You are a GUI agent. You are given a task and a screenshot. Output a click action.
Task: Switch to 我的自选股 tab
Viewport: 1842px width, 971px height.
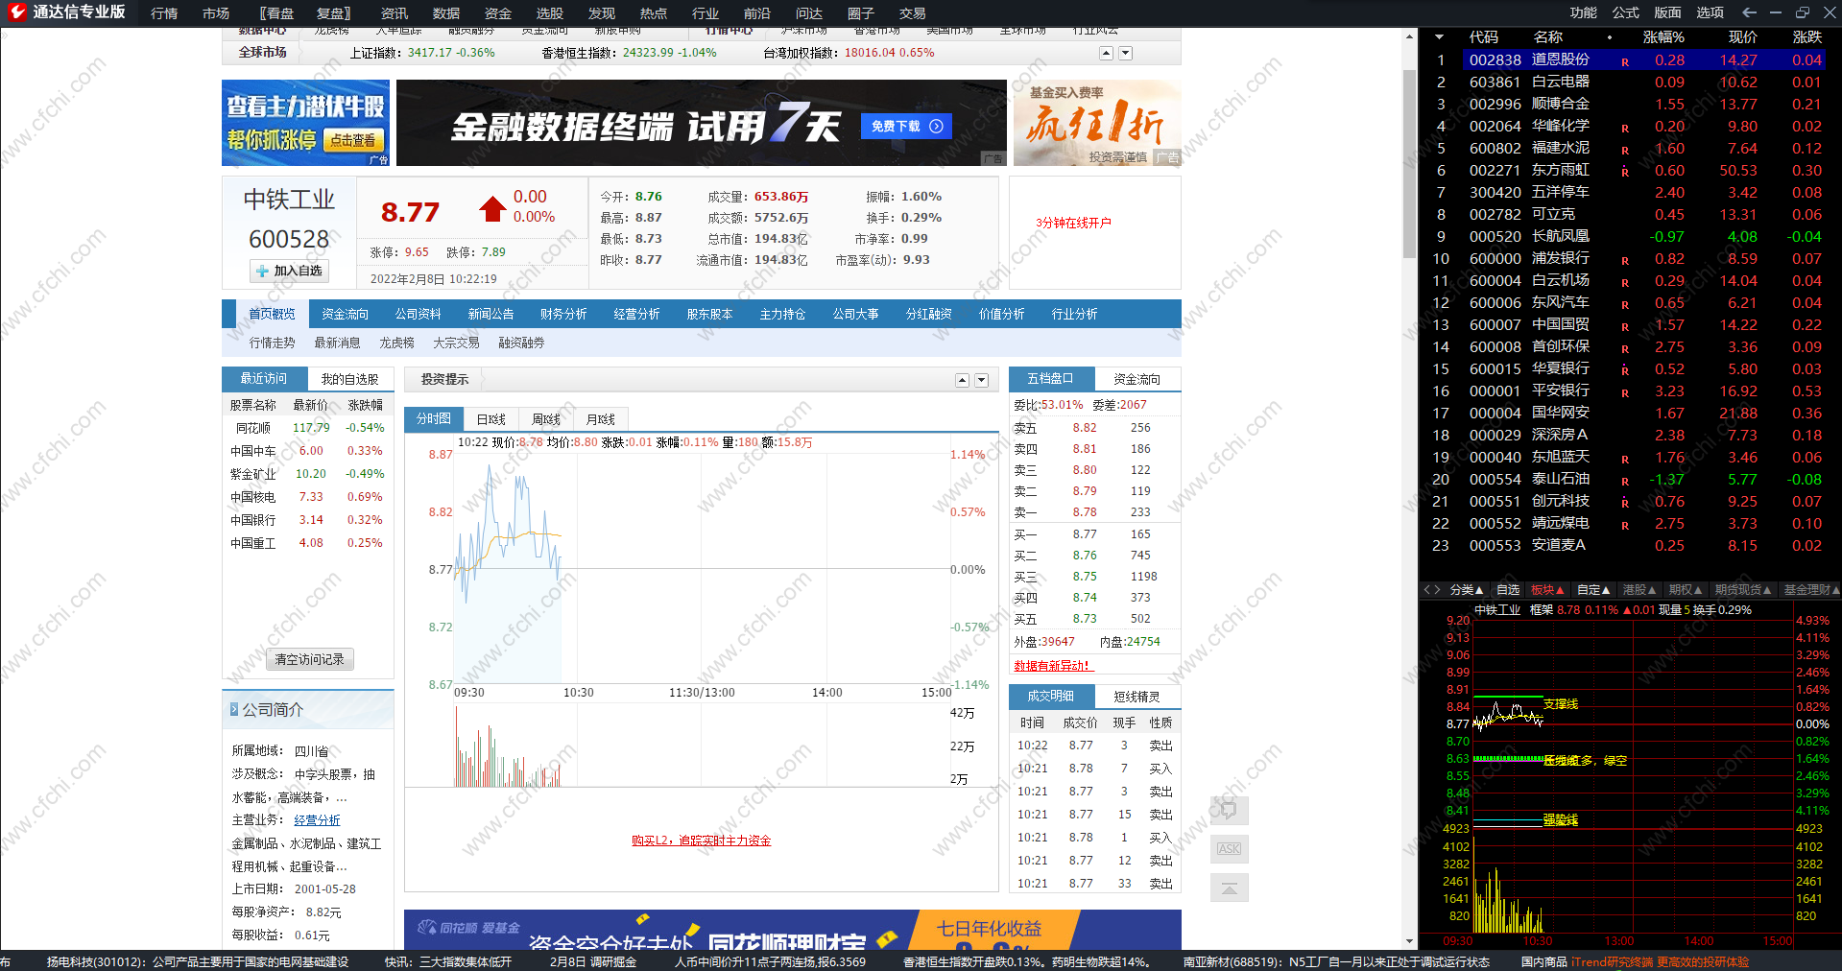pos(349,379)
